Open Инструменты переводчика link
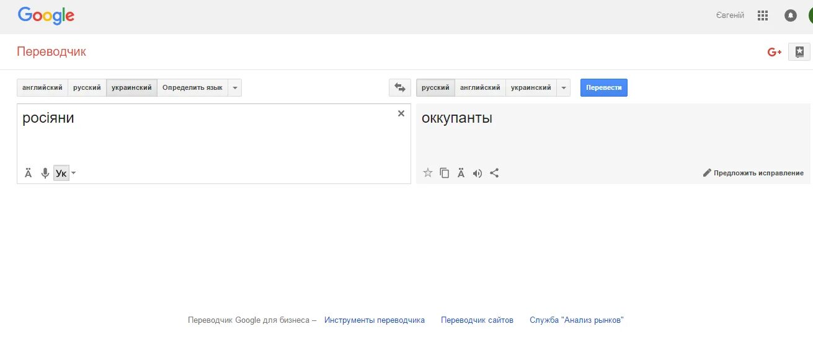The height and width of the screenshot is (347, 813). coord(375,320)
